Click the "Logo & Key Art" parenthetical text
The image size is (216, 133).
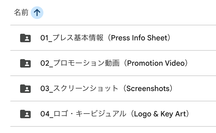click(x=161, y=114)
